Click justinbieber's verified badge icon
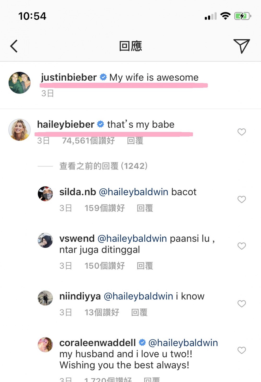Screen dimensions: 261x382 pos(103,77)
